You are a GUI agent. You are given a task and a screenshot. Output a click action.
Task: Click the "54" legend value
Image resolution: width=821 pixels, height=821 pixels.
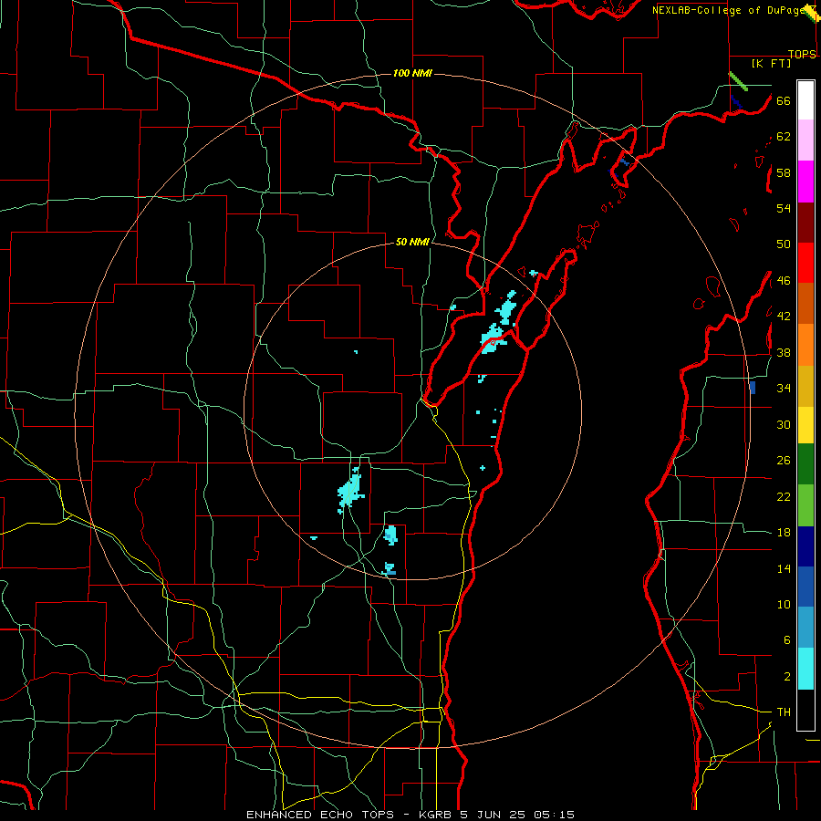pos(784,208)
